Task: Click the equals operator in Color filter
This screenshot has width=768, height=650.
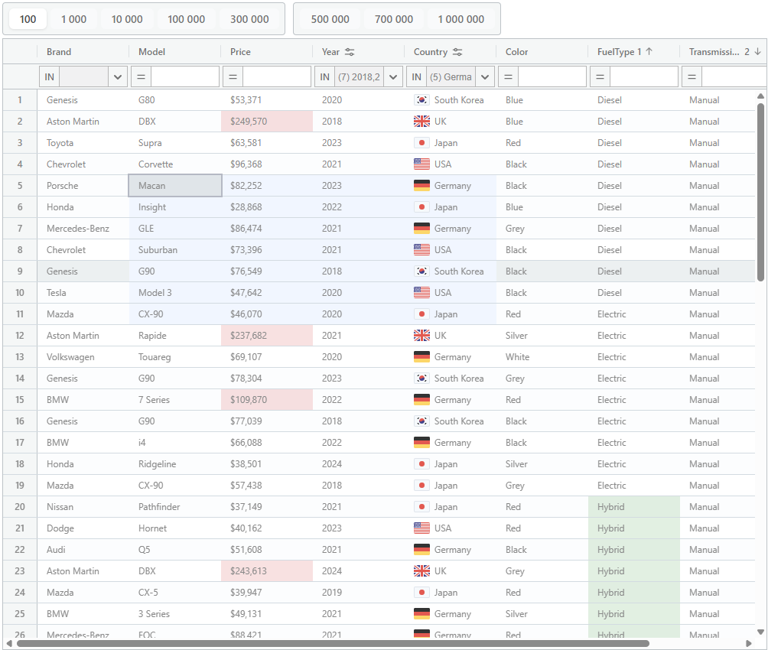Action: (509, 77)
